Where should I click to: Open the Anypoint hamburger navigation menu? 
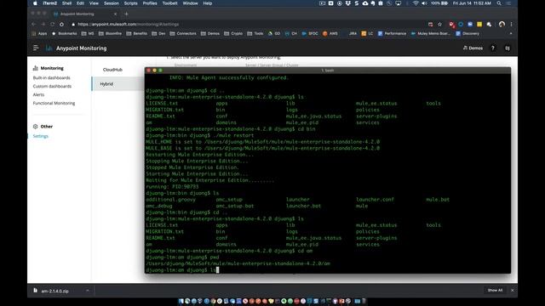36,48
